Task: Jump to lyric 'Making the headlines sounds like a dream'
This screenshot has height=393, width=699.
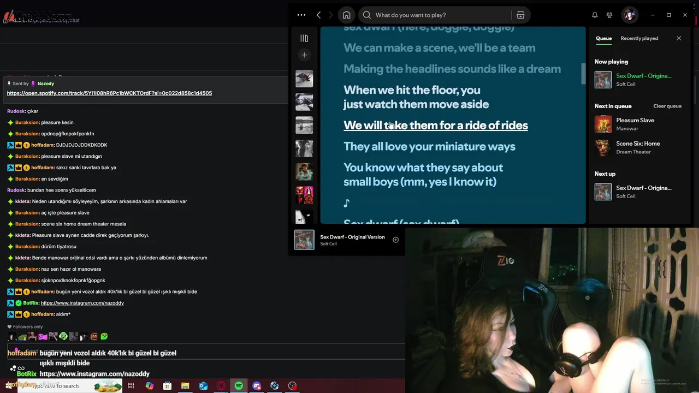Action: pyautogui.click(x=452, y=69)
